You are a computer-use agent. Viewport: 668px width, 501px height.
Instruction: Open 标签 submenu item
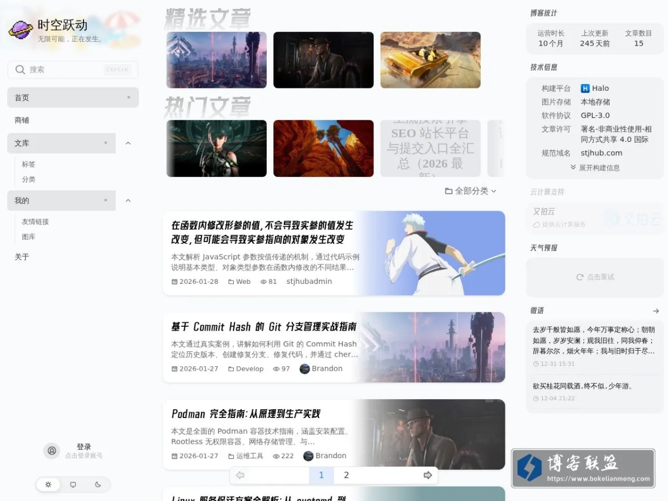coord(28,164)
